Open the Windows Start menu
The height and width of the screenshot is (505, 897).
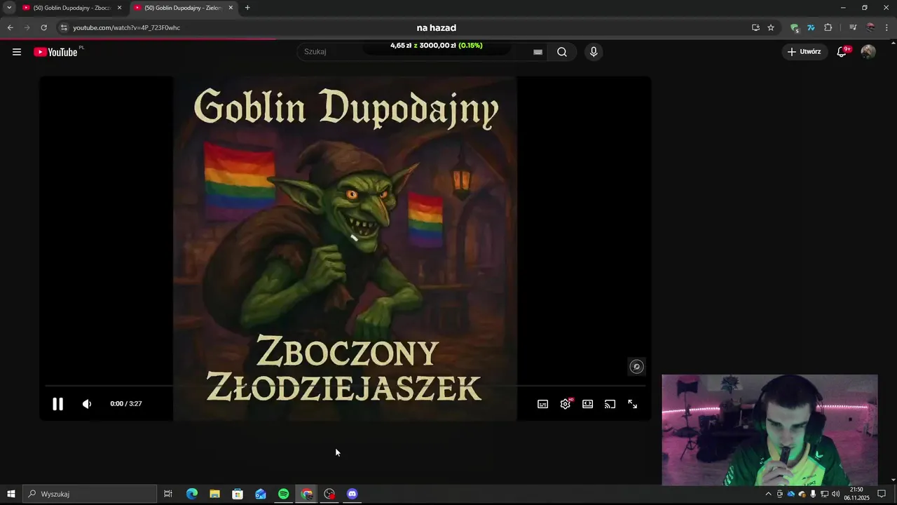pyautogui.click(x=11, y=494)
